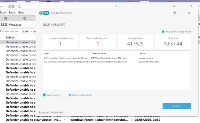Click Target column header in scan table

pyautogui.click(x=67, y=53)
